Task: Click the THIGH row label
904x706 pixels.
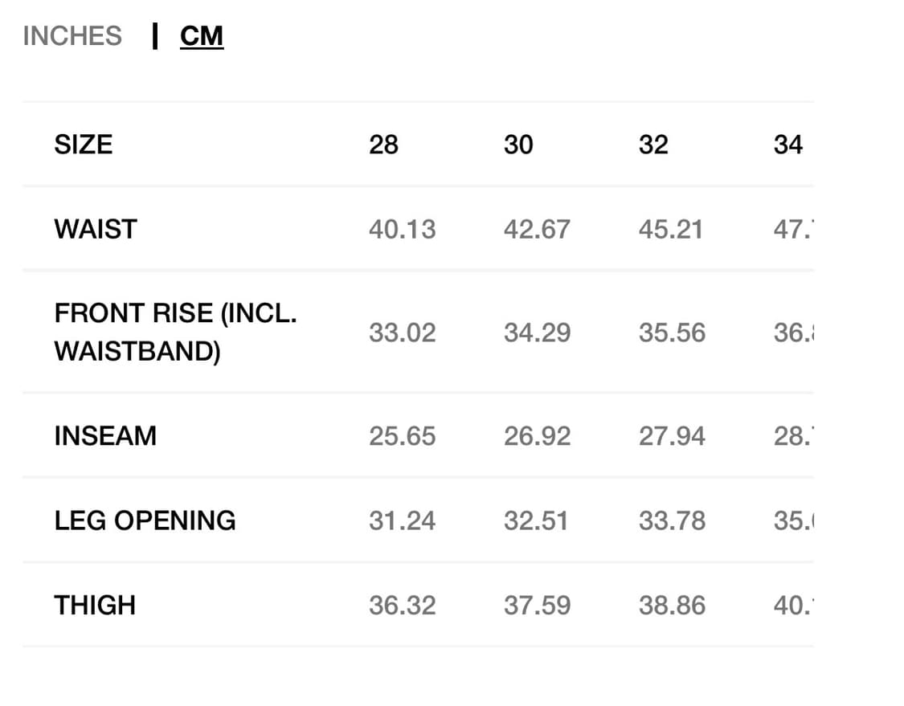Action: (95, 605)
